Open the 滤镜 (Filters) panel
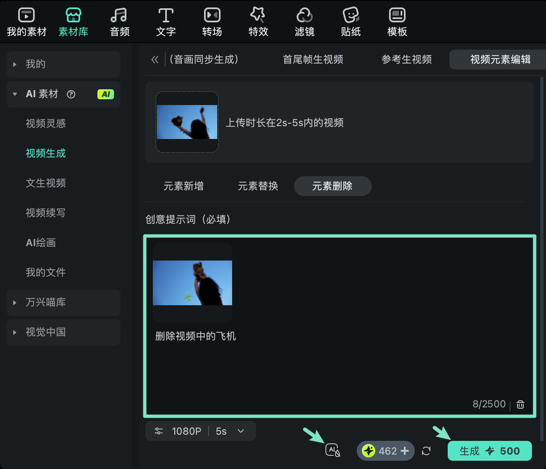Image resolution: width=546 pixels, height=469 pixels. [x=304, y=21]
